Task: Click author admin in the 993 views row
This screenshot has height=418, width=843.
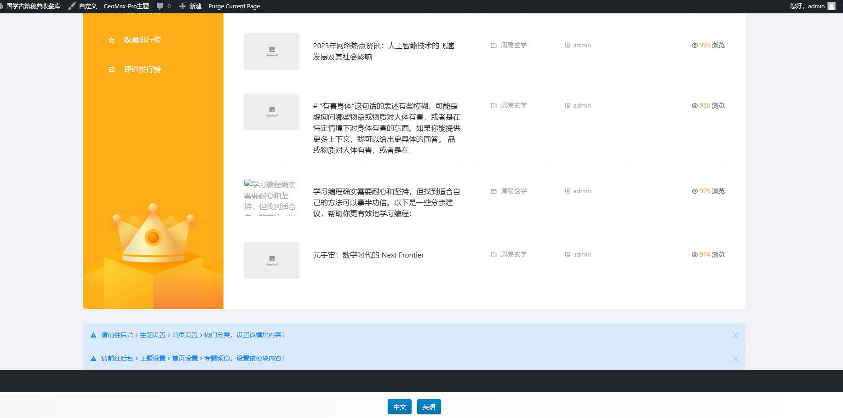Action: 582,45
